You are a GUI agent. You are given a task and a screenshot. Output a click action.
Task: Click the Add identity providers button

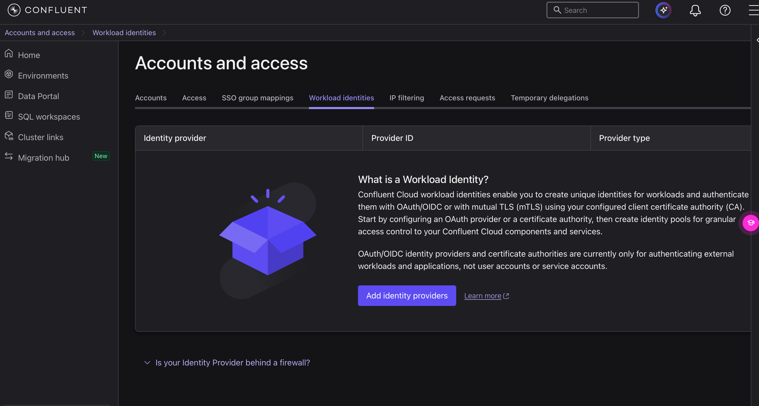point(407,295)
